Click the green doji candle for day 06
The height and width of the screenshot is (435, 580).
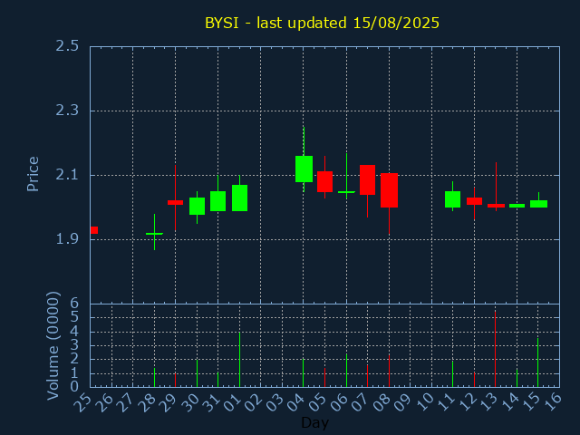346,192
